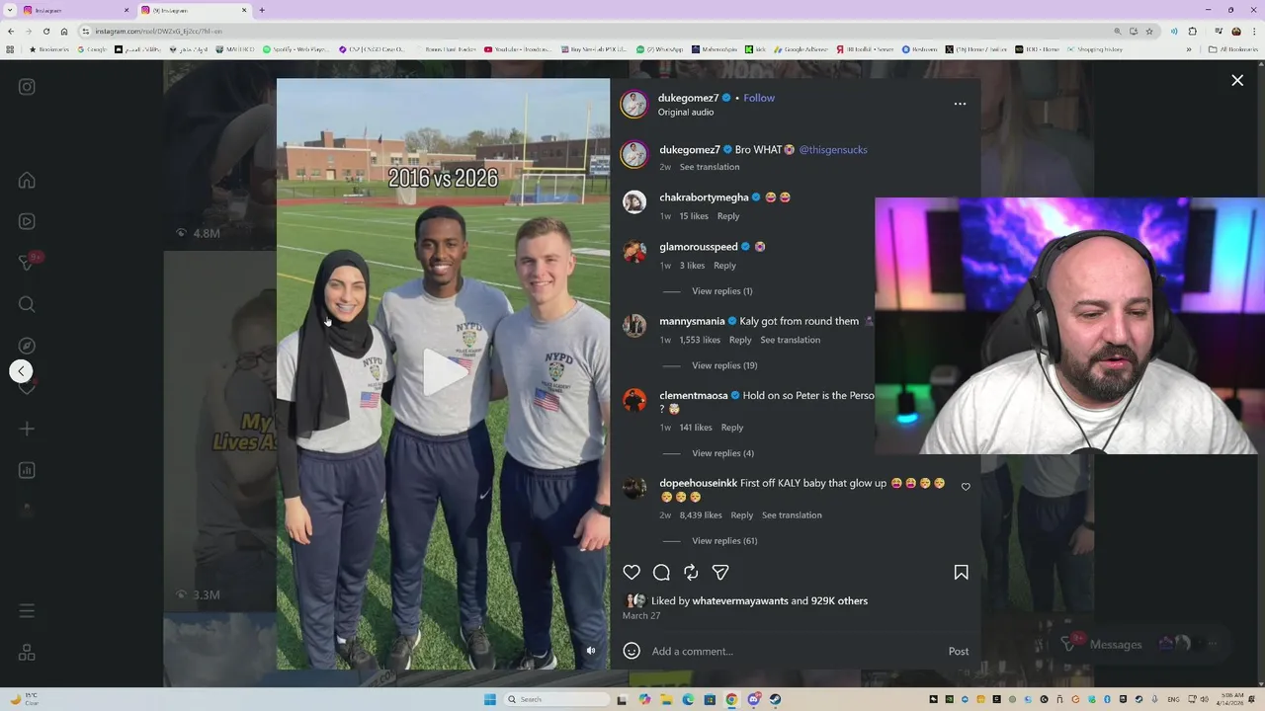Open More hamburger menu in sidebar
Viewport: 1265px width, 711px height.
27,611
